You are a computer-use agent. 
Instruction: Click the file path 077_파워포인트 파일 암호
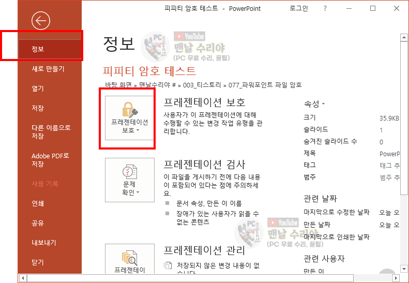coord(265,85)
